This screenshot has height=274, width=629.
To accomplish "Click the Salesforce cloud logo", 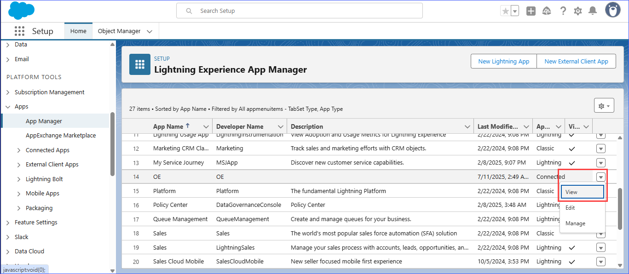I will (x=21, y=11).
